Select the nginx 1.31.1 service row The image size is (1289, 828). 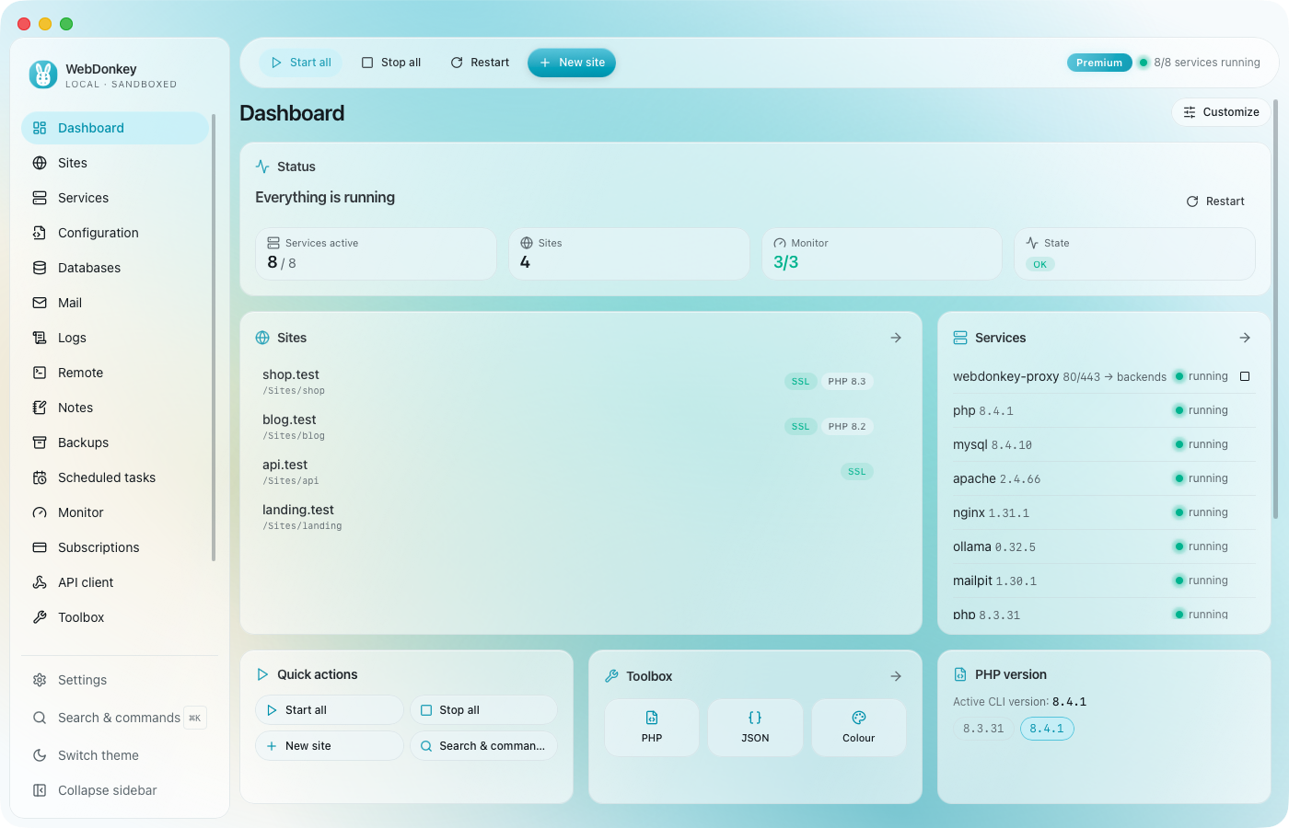point(1104,512)
